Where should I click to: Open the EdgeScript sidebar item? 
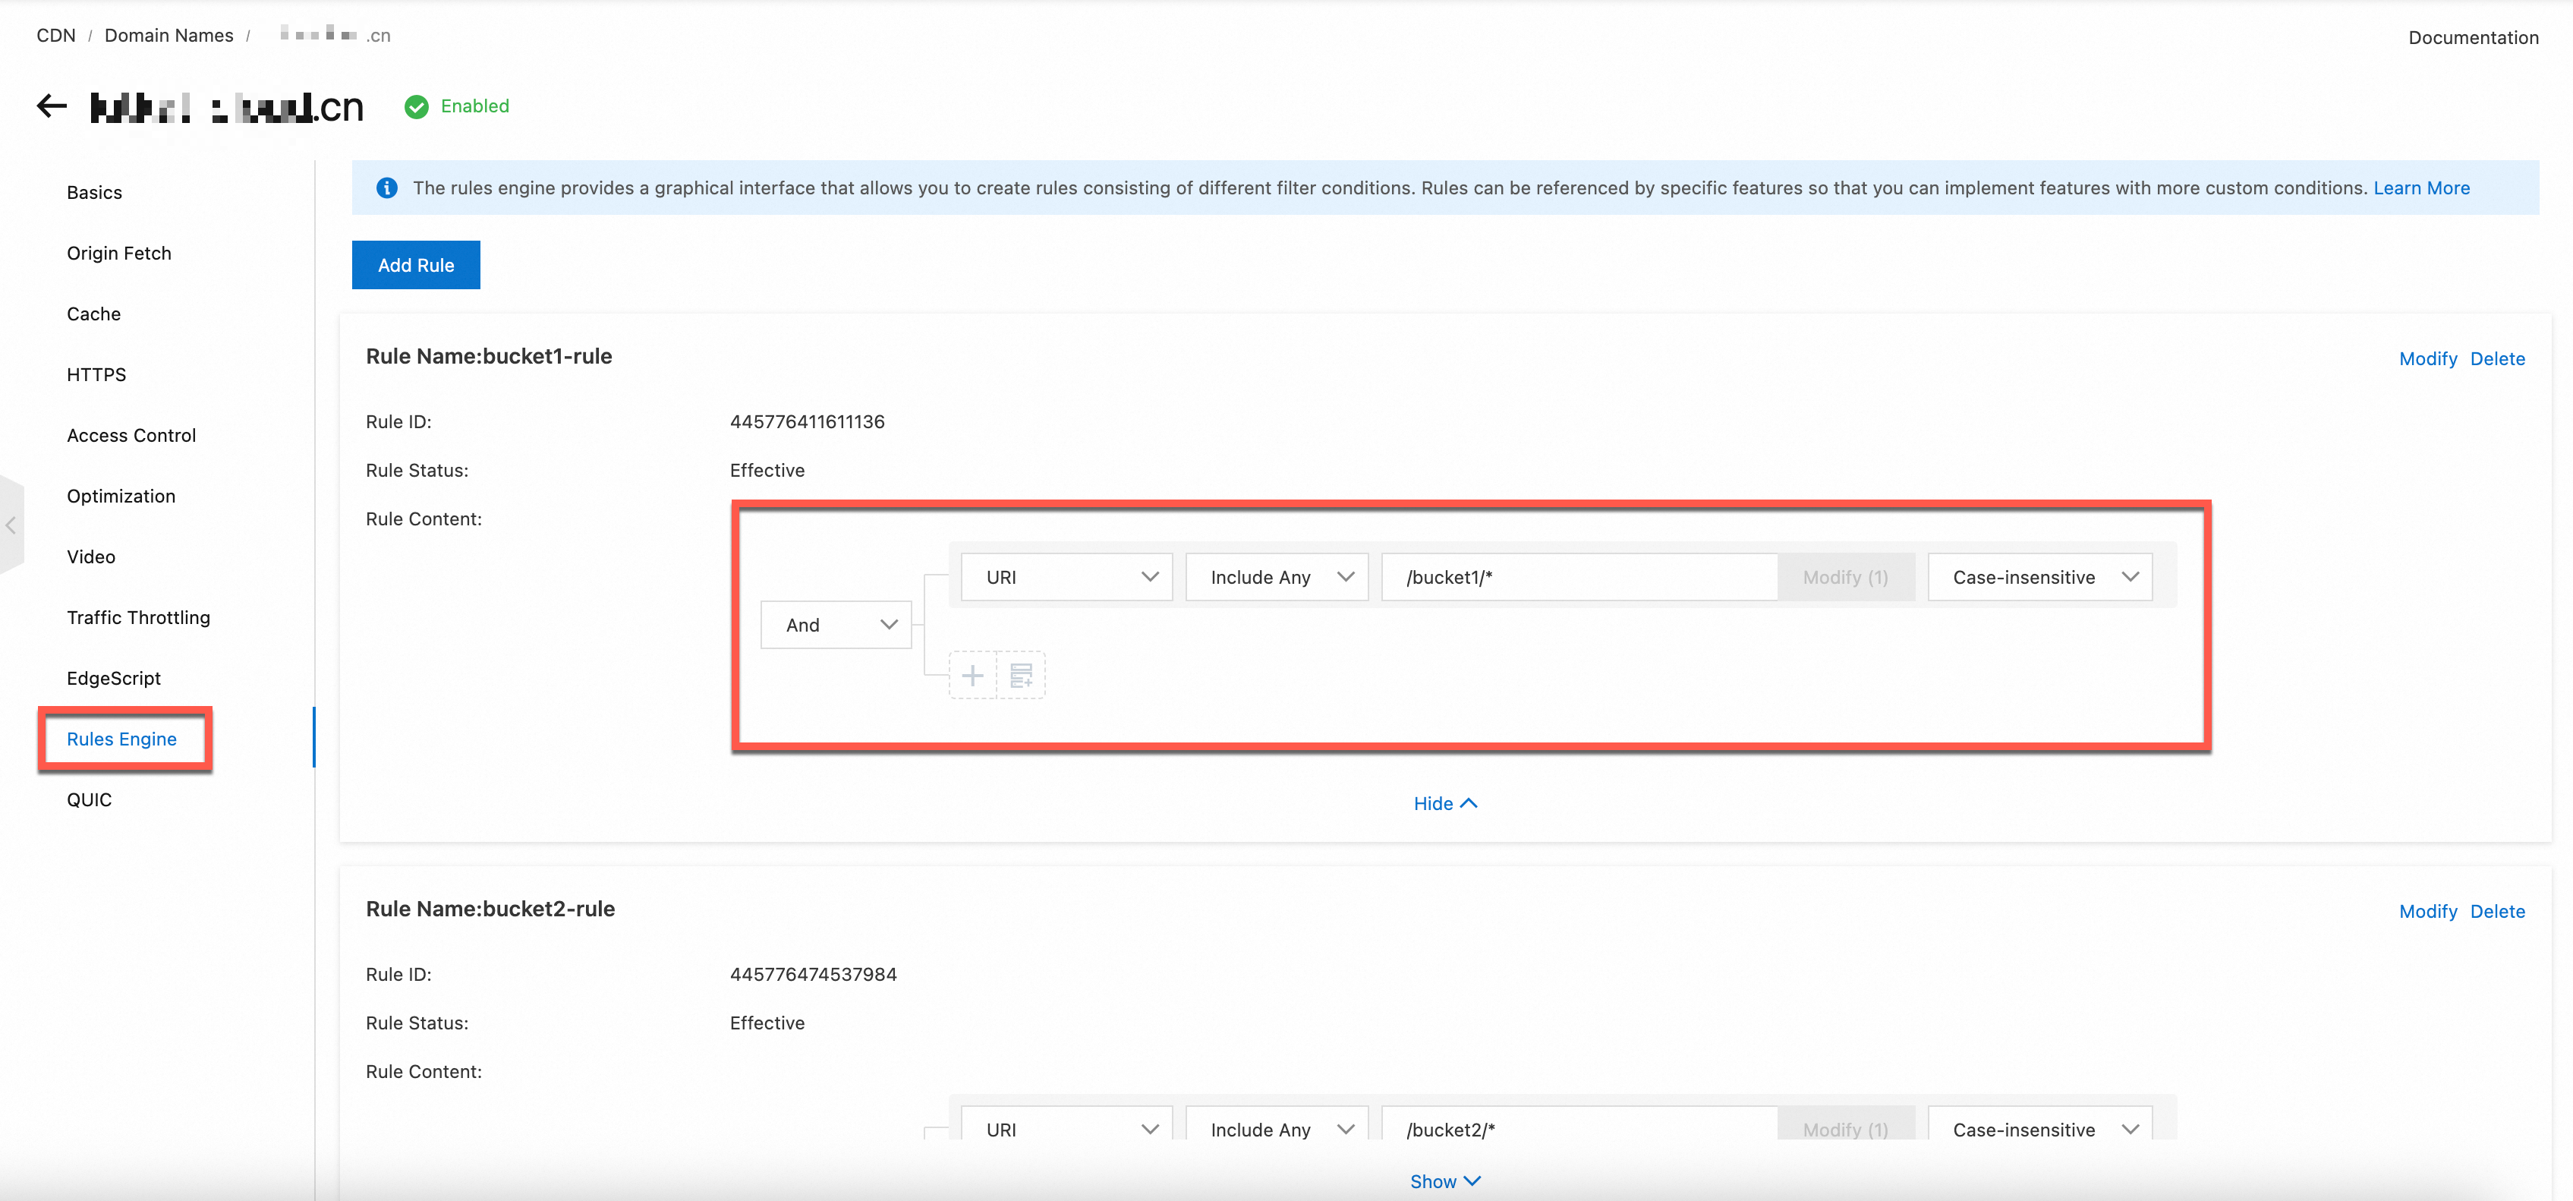point(114,679)
